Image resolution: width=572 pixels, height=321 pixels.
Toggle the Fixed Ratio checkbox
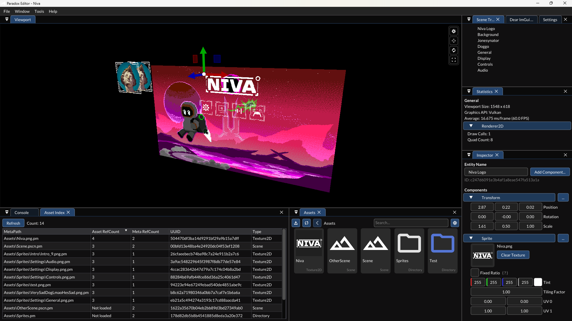(475, 273)
